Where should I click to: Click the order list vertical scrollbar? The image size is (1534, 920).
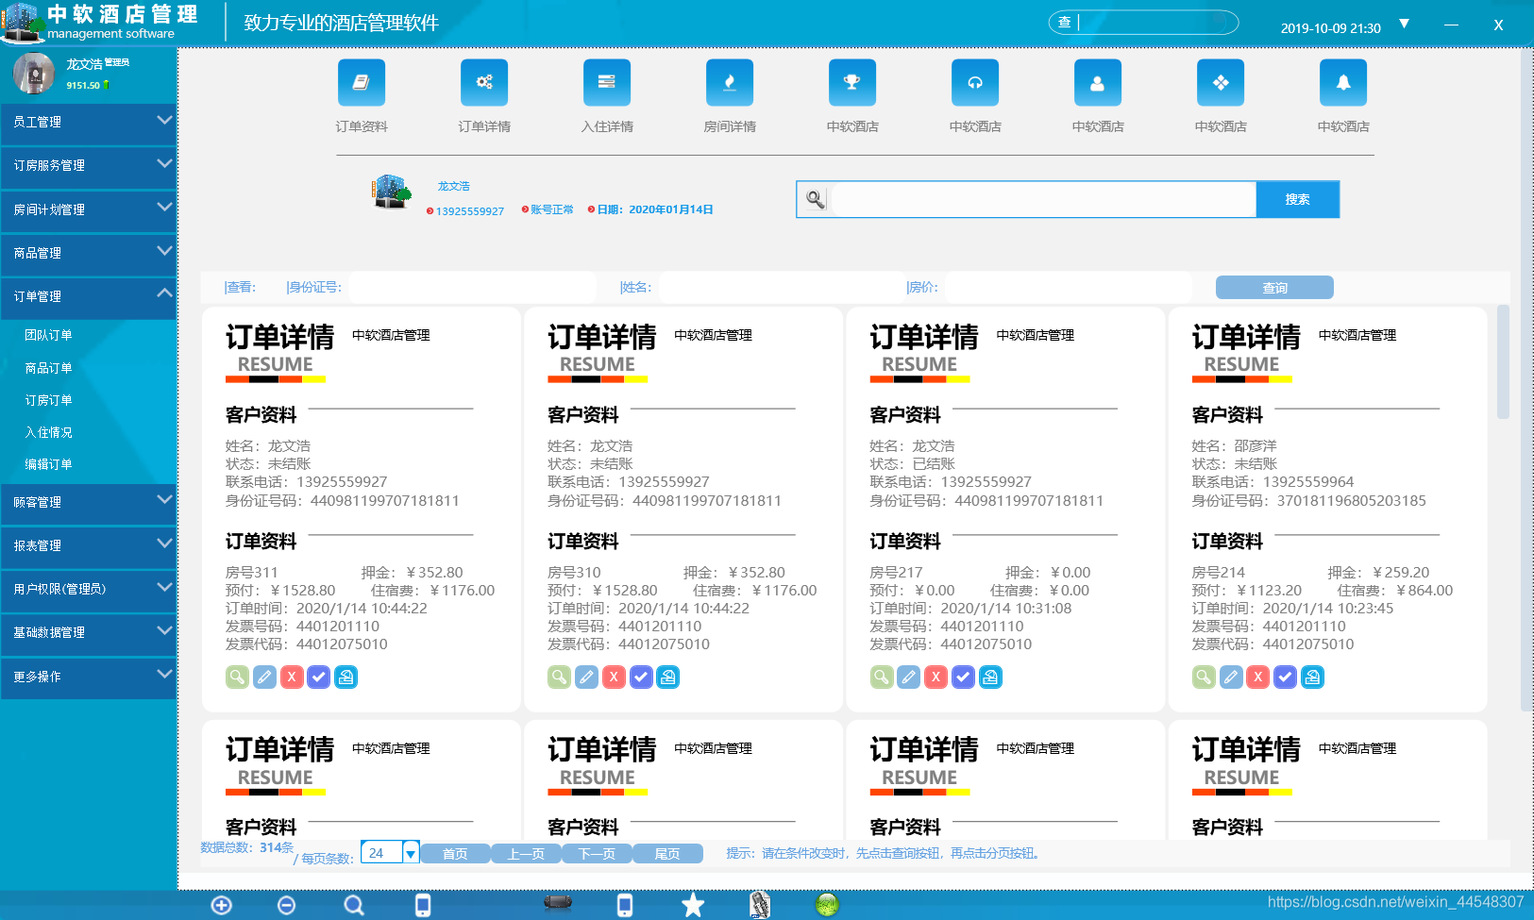[x=1503, y=361]
